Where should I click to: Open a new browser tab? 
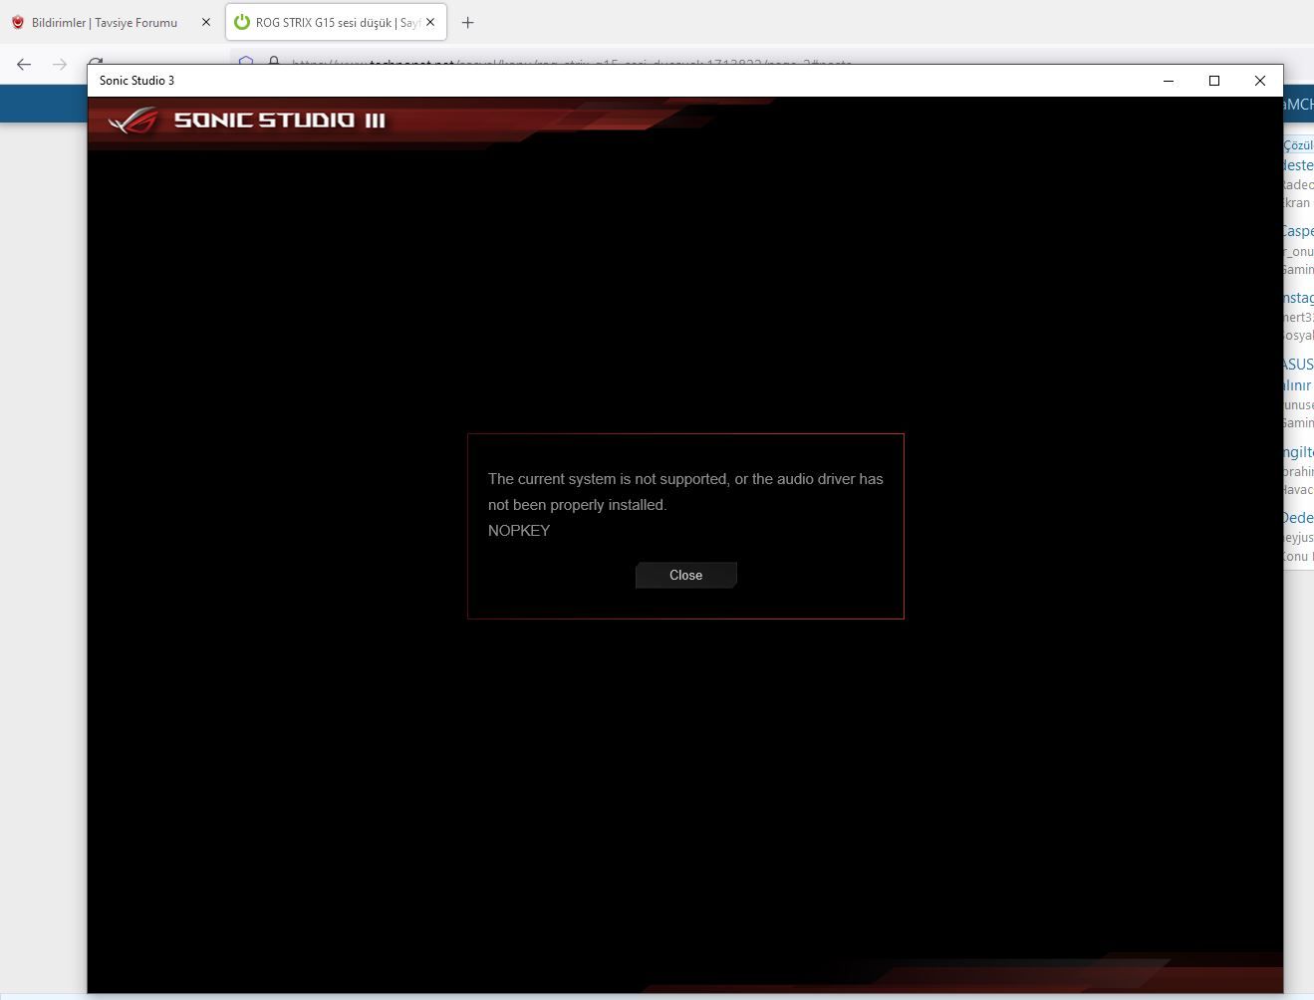coord(467,22)
